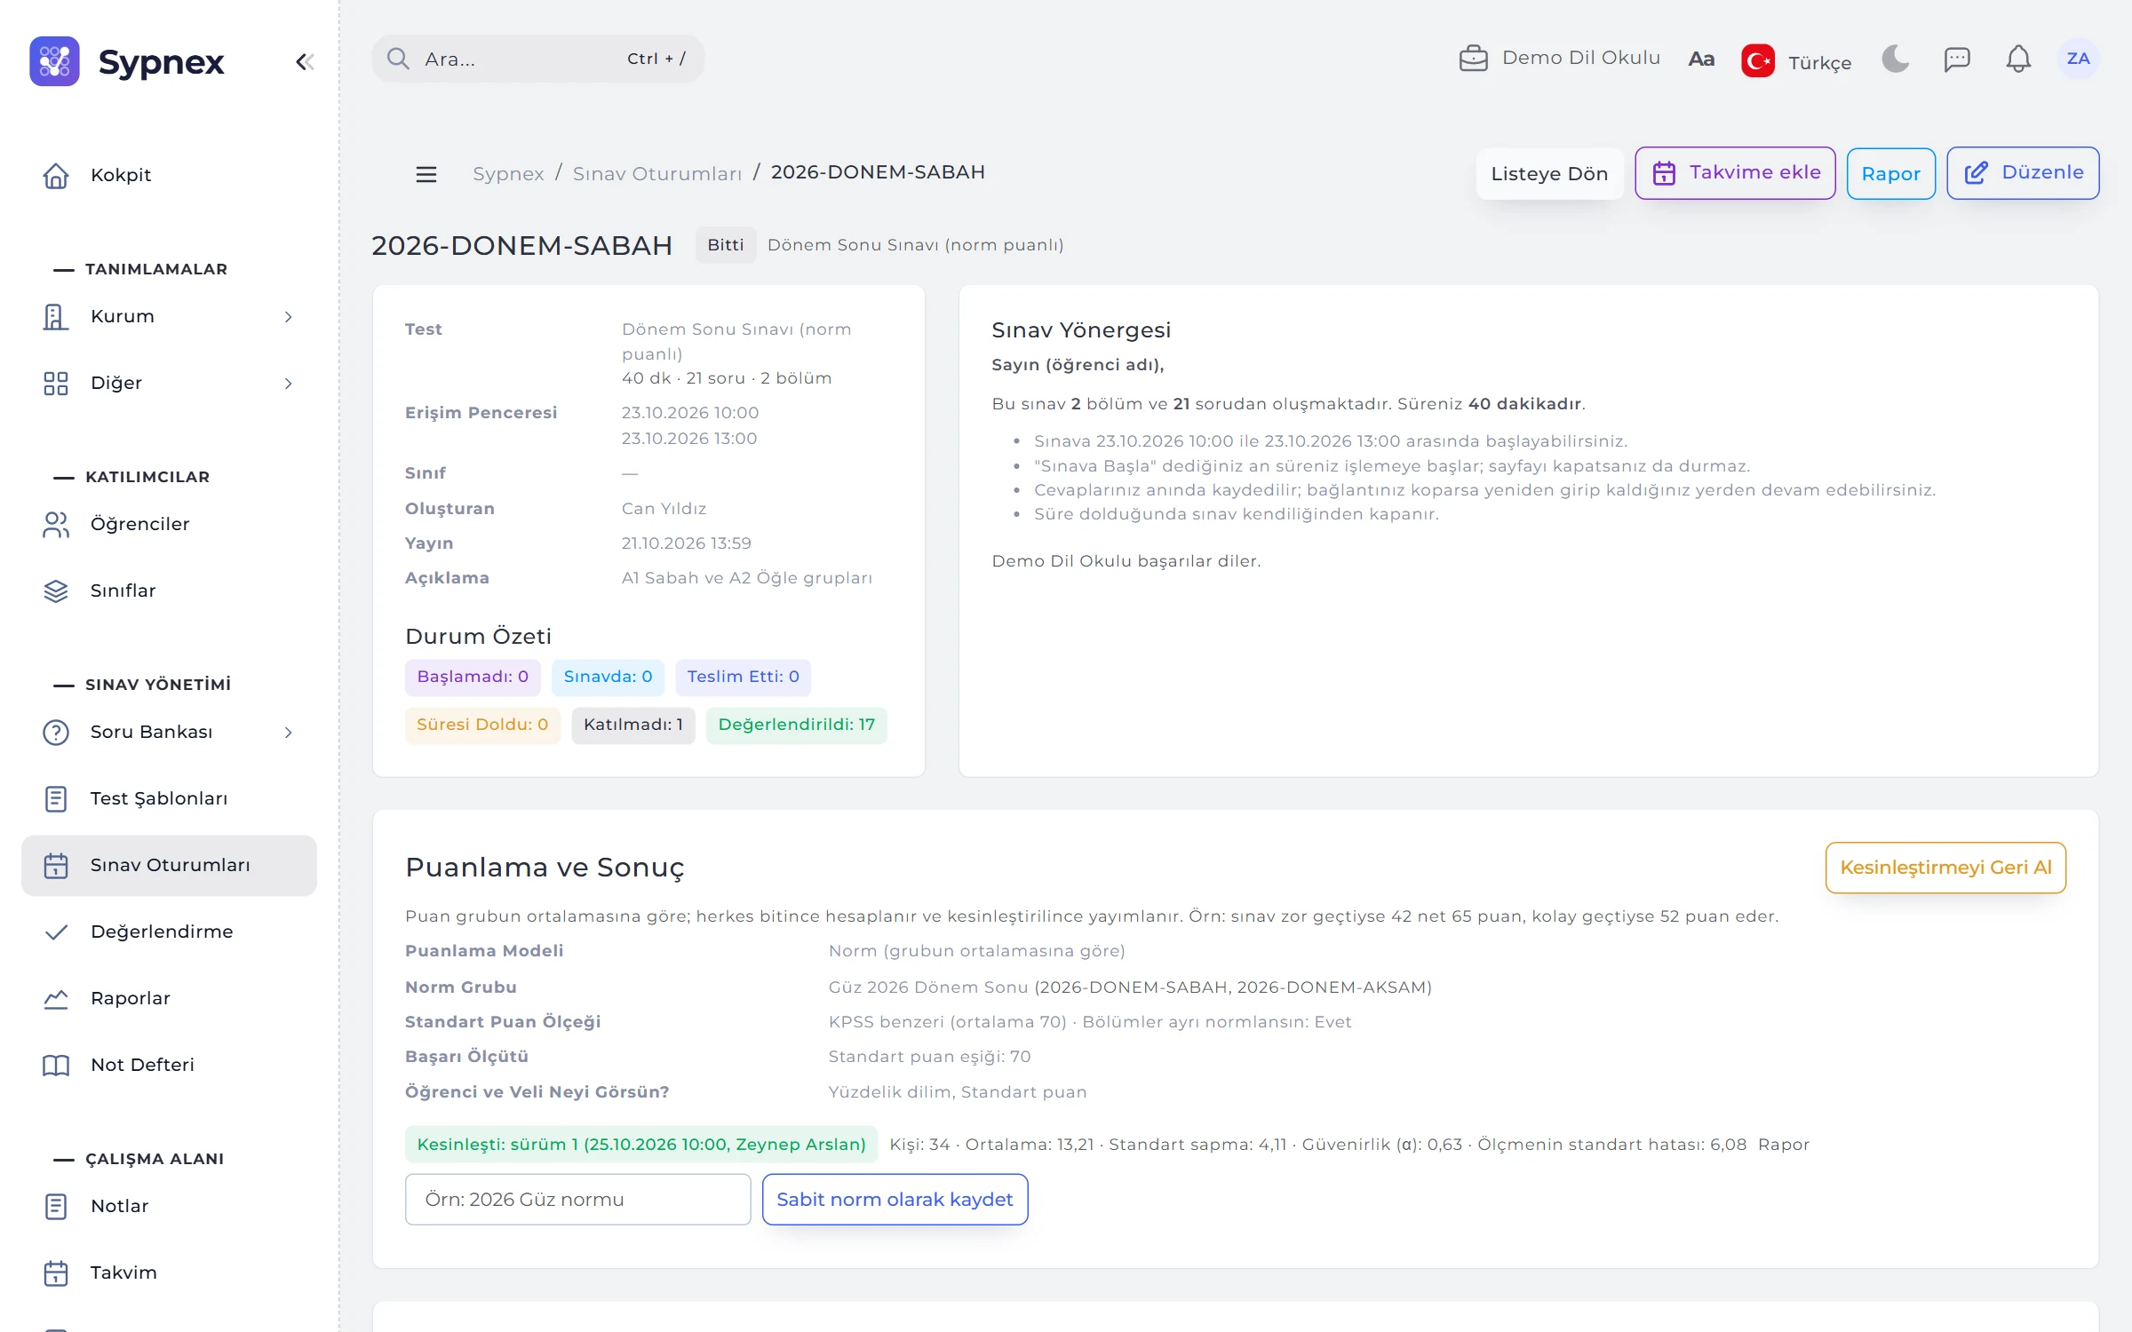Open Not Defteri in the sidebar
This screenshot has width=2132, height=1332.
click(169, 1065)
